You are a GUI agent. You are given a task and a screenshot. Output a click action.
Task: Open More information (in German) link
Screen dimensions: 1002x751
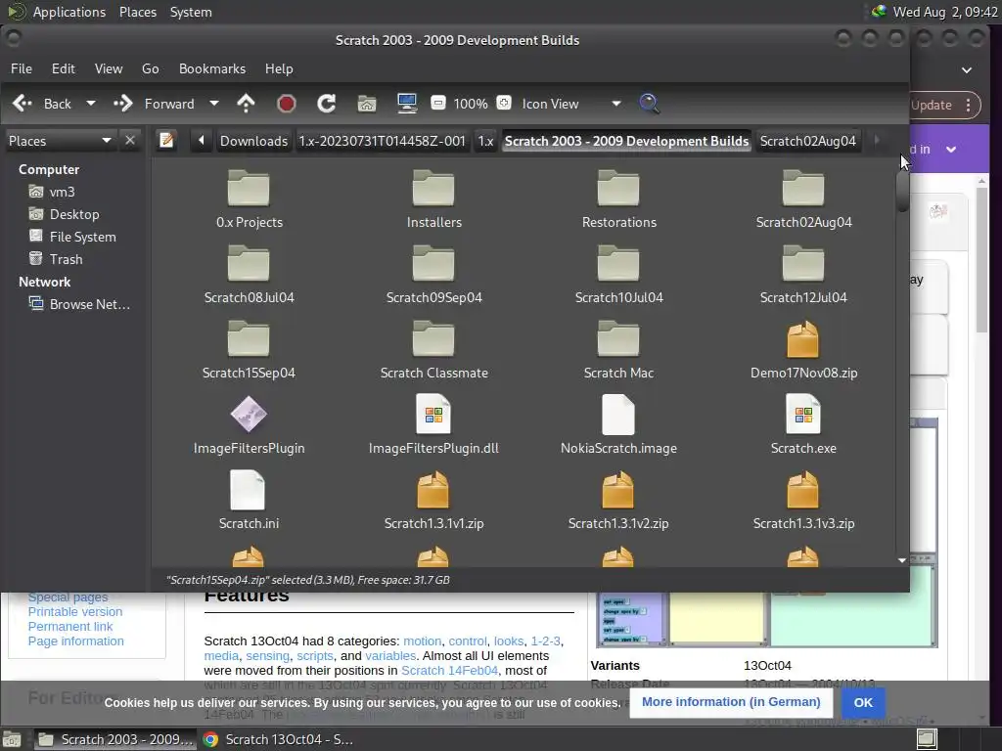tap(731, 702)
